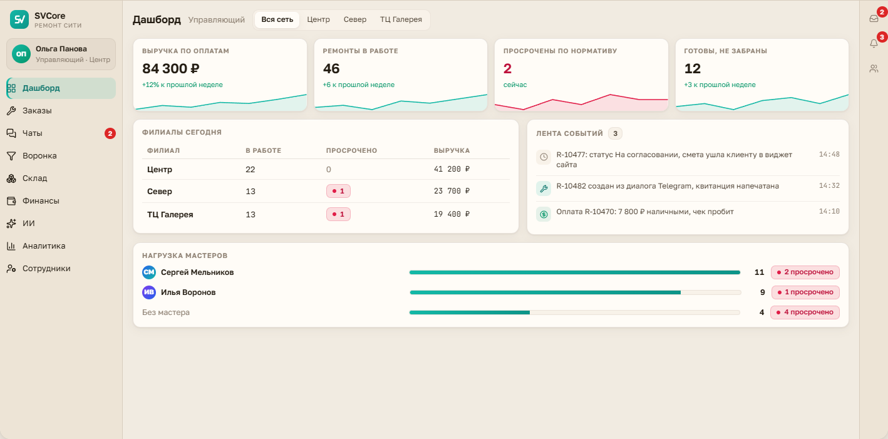Click the clock icon for R-10477 event

pyautogui.click(x=544, y=157)
